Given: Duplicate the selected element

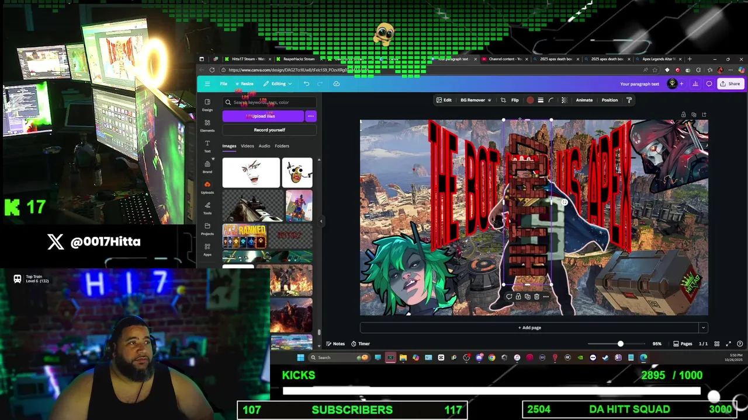Looking at the screenshot, I should [x=527, y=296].
